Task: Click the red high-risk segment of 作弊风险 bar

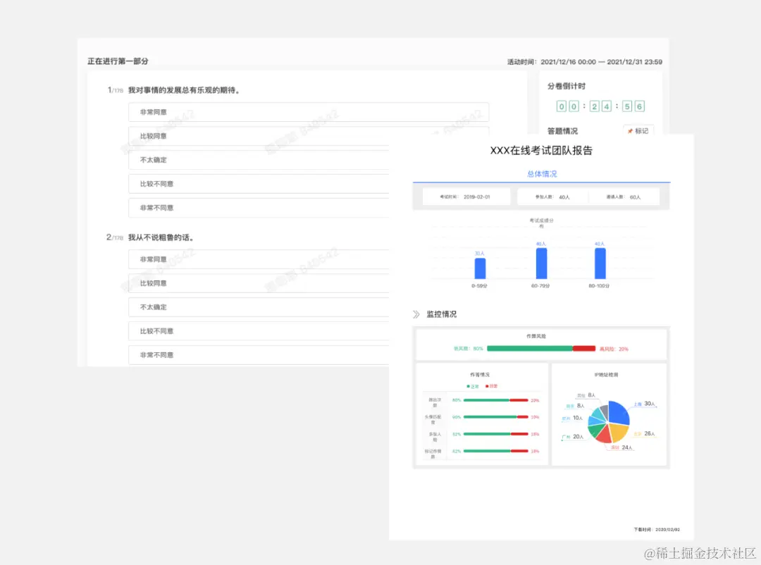Action: coord(584,349)
